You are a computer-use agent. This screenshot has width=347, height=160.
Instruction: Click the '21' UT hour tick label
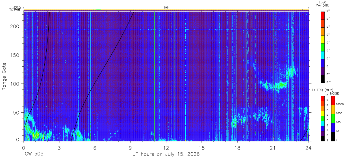[273, 148]
